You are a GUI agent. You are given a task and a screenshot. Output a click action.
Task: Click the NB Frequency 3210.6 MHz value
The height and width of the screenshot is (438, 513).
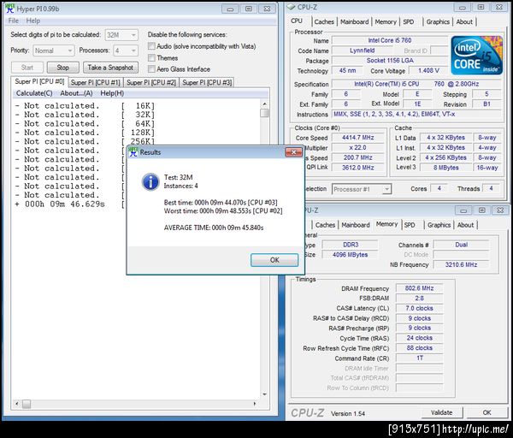pos(461,264)
